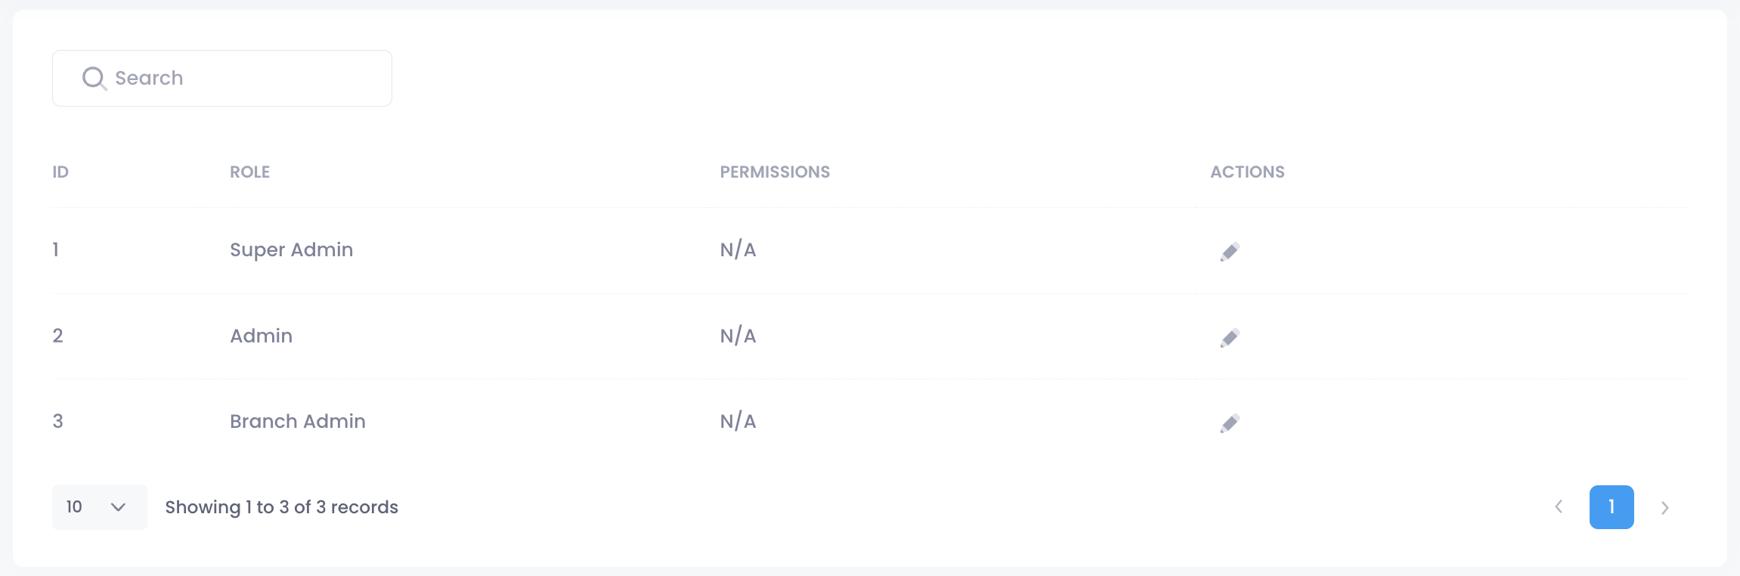Go to next page arrow
Viewport: 1740px width, 576px height.
click(x=1664, y=507)
